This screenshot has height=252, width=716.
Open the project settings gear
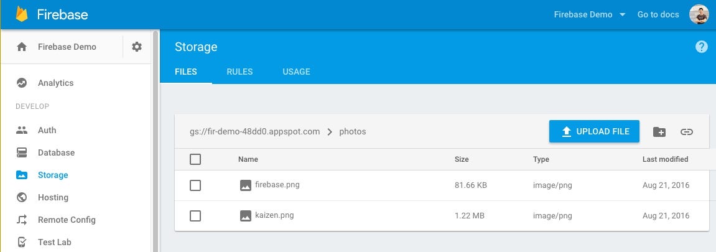(136, 47)
